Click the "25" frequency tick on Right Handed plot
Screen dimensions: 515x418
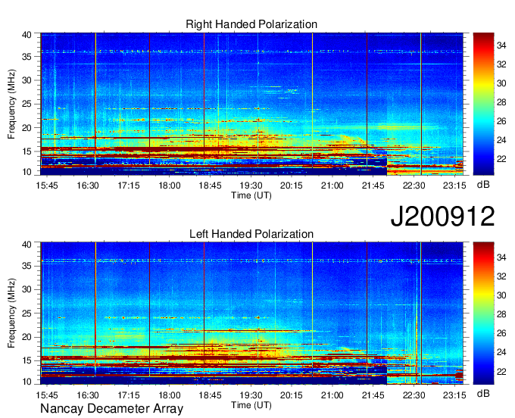27,104
